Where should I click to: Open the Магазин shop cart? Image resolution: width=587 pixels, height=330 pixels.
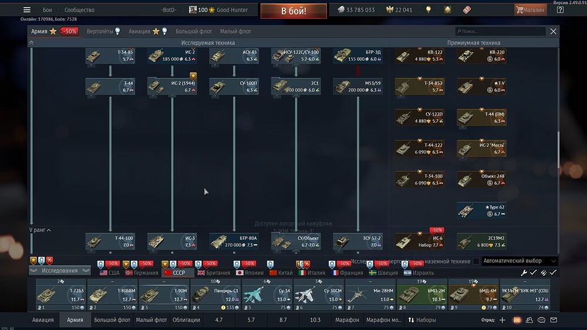pyautogui.click(x=530, y=10)
